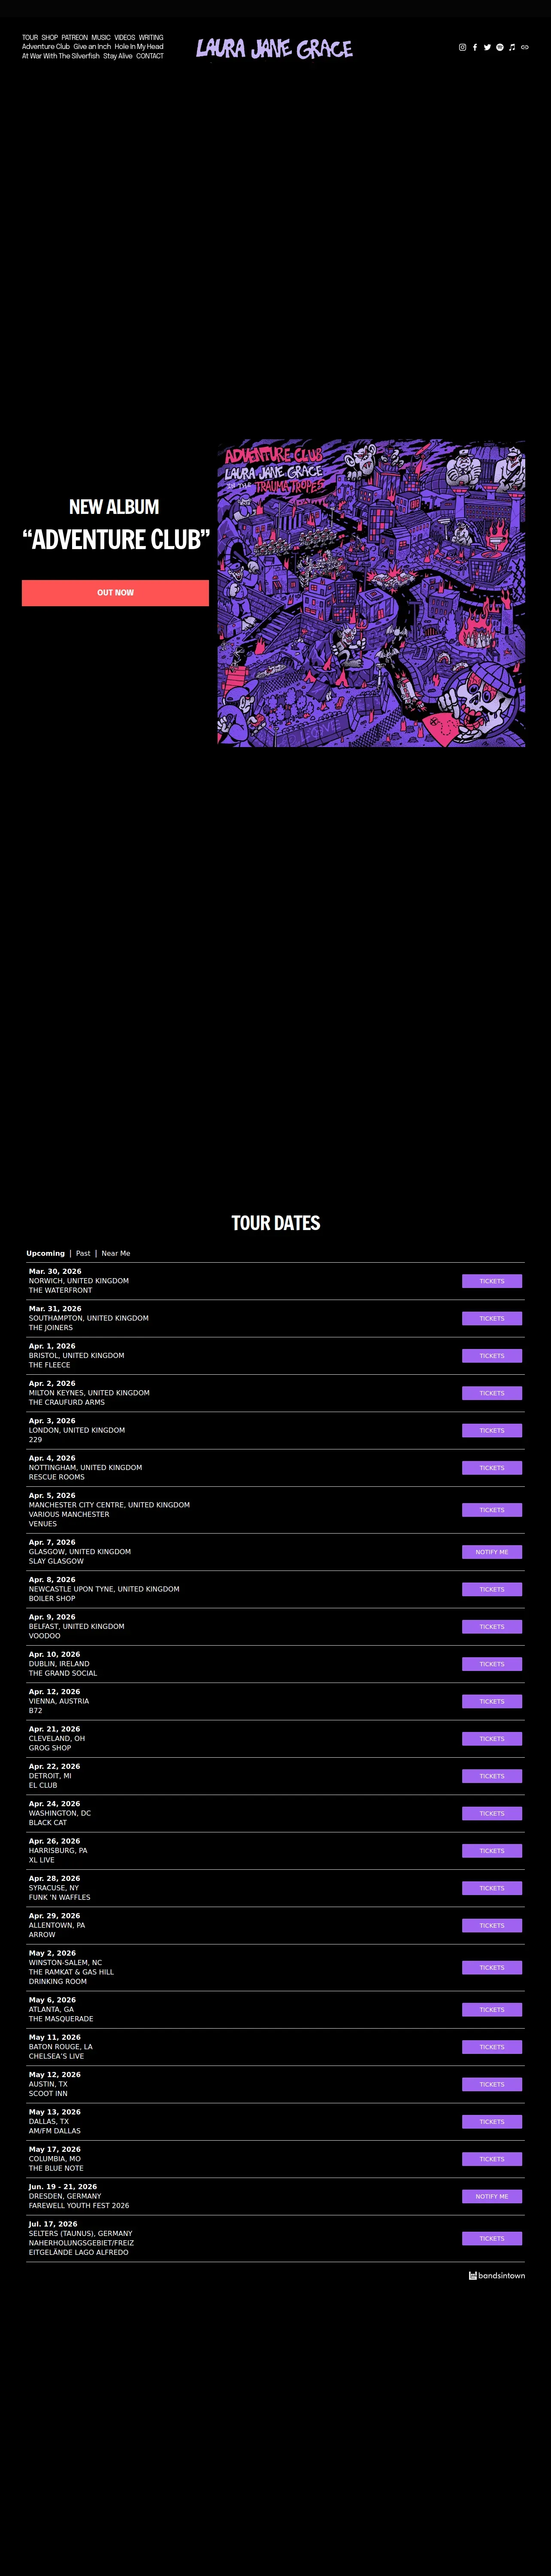Open the Adventure Club album cover image
This screenshot has width=551, height=2576.
(x=371, y=593)
